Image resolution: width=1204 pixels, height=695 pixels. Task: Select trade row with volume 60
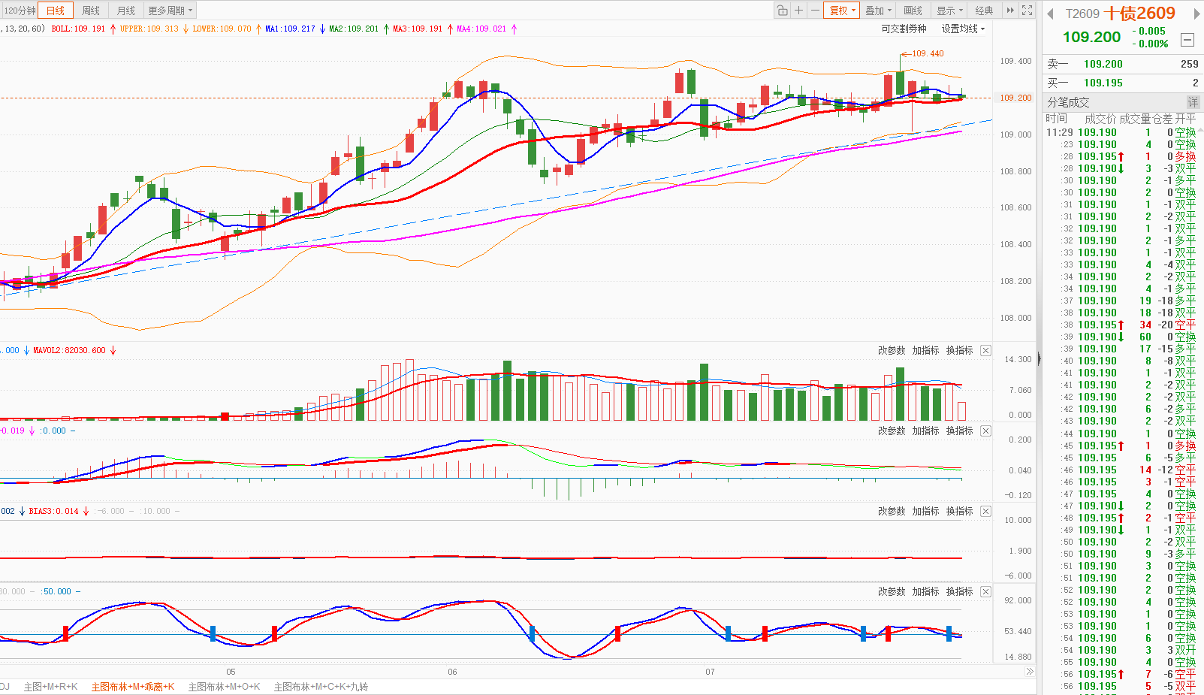point(1122,337)
